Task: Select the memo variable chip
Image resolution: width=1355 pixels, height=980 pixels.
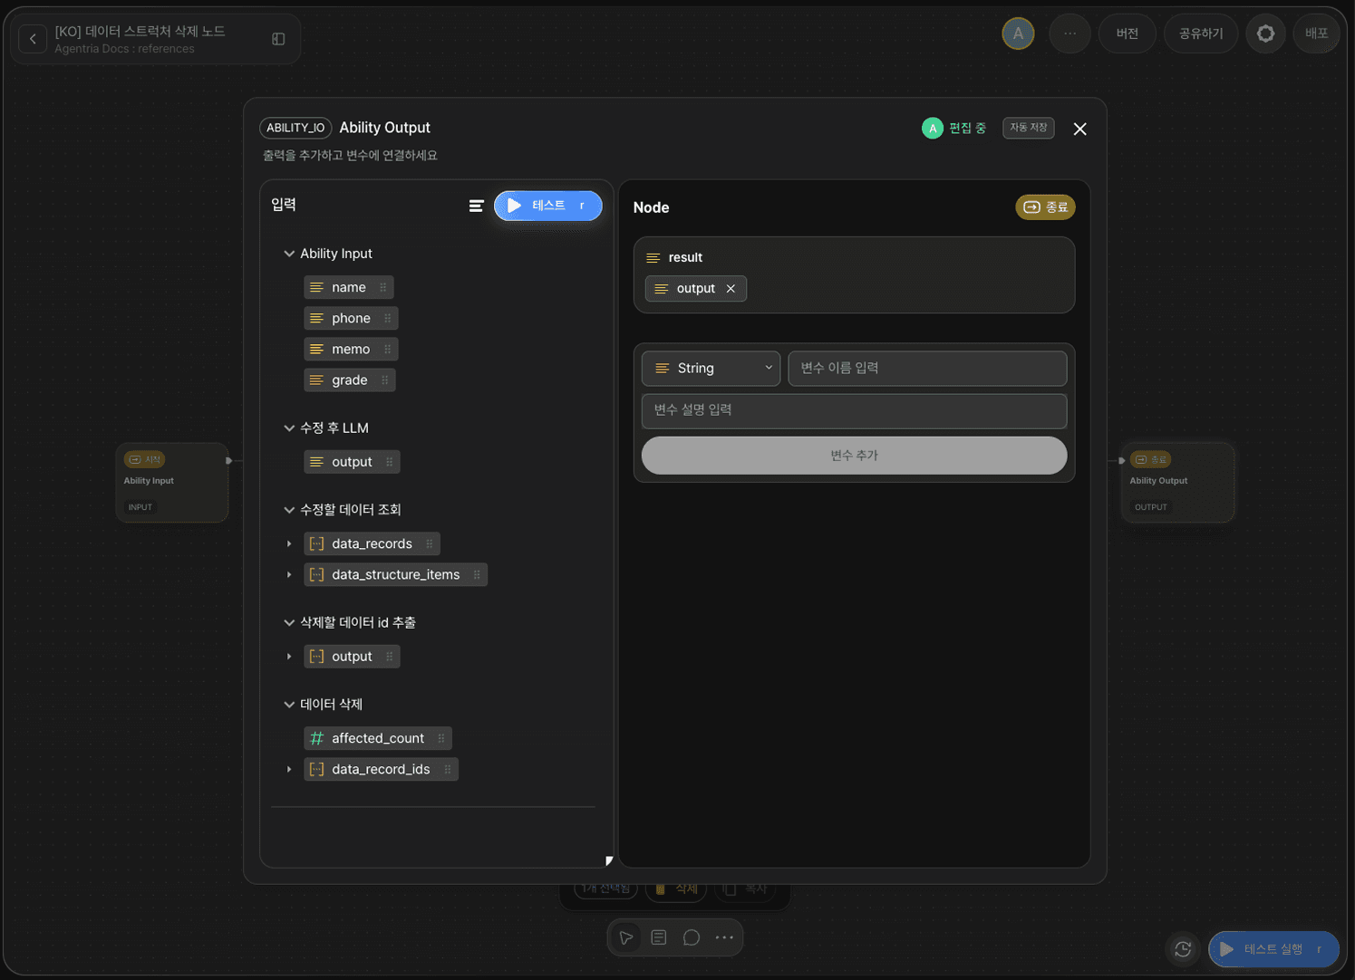Action: tap(350, 349)
